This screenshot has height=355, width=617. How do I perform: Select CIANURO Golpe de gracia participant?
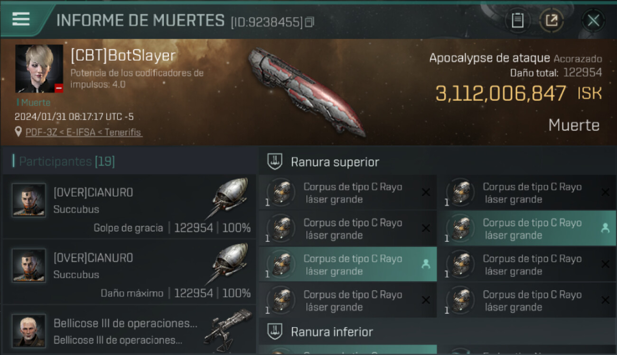[x=129, y=207]
